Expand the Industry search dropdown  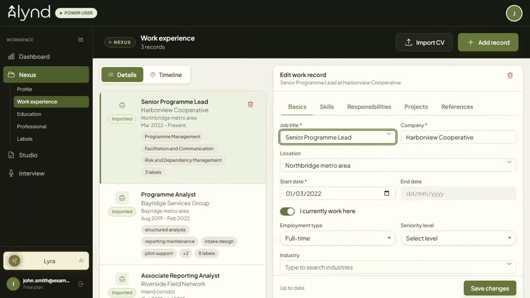point(509,264)
